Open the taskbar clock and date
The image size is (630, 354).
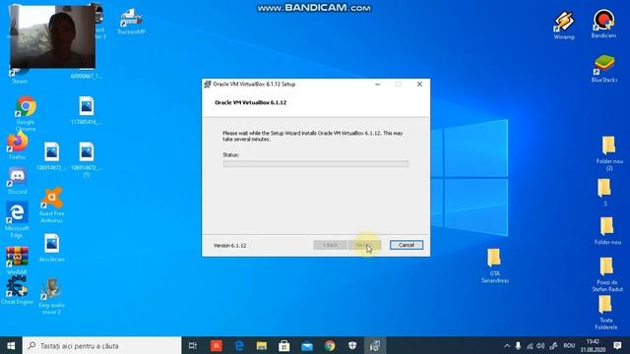(593, 345)
